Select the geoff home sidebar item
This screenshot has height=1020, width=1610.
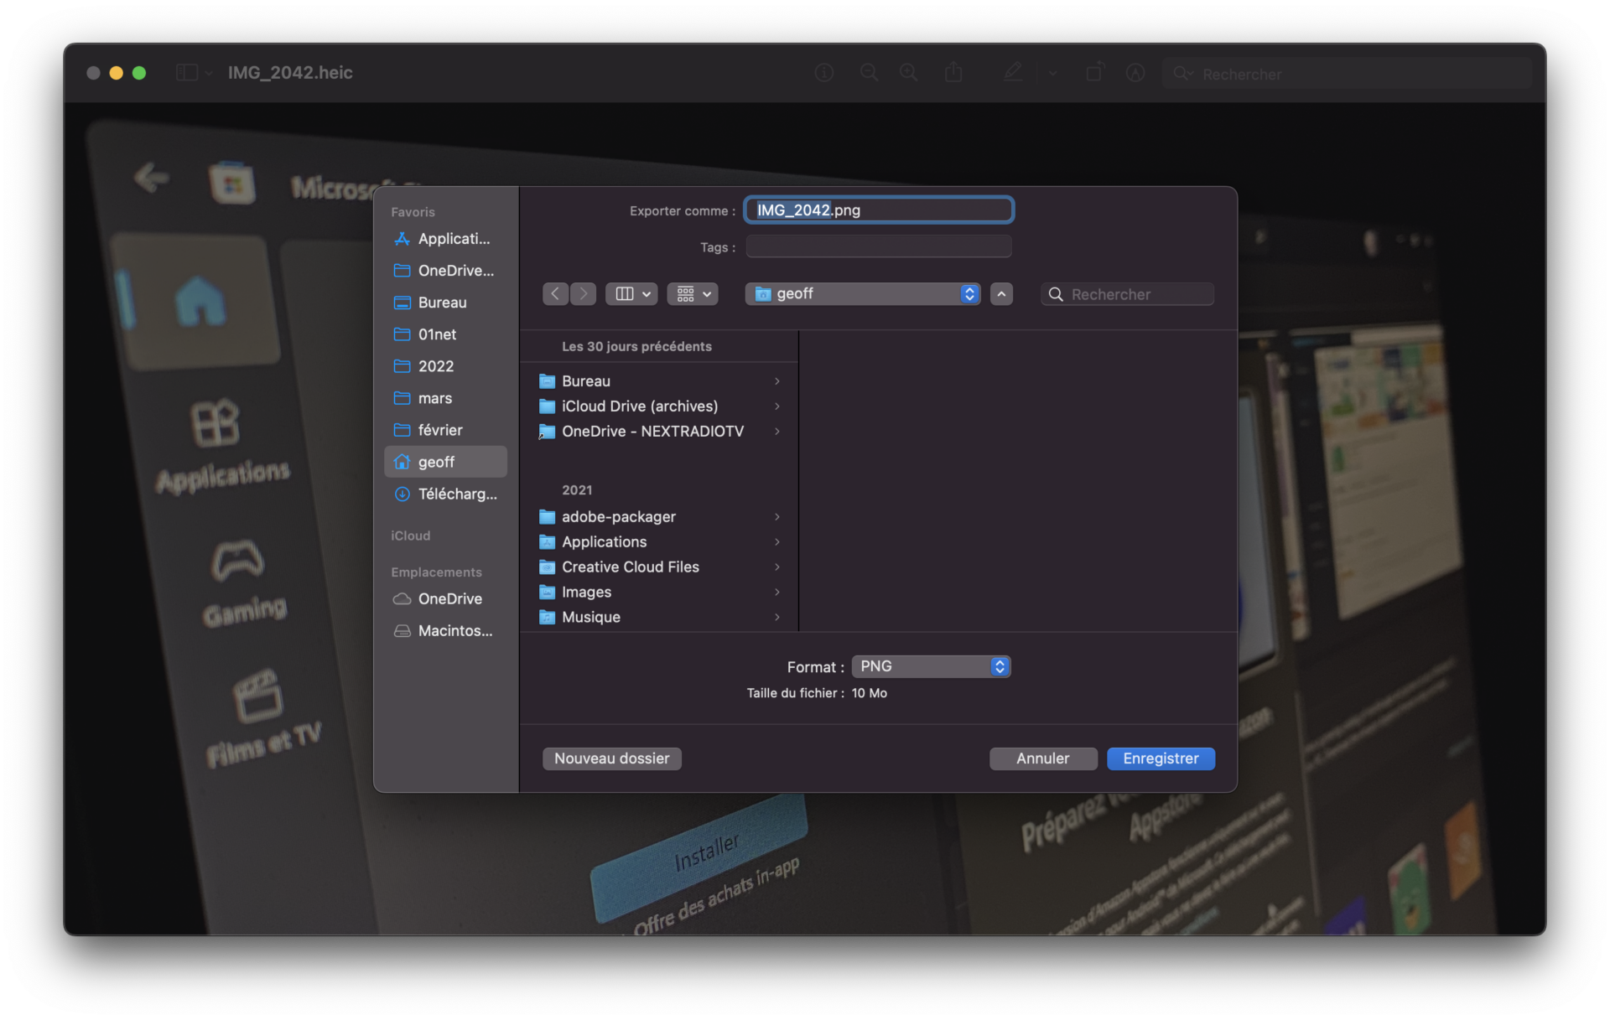pyautogui.click(x=445, y=462)
